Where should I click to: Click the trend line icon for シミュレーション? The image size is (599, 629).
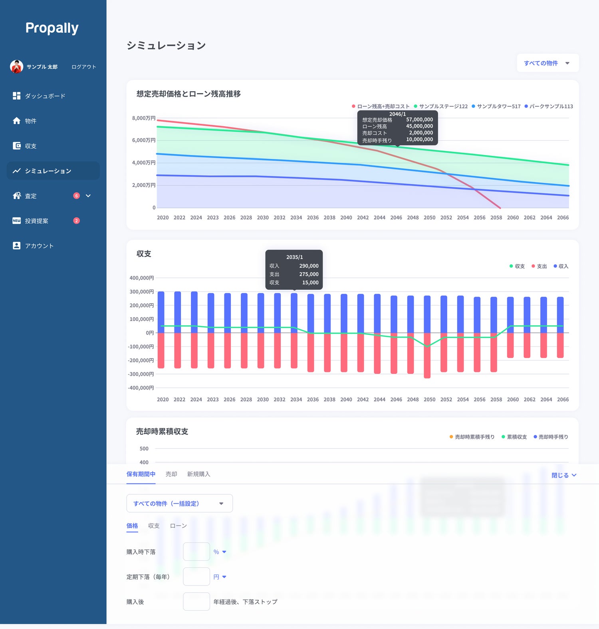16,171
